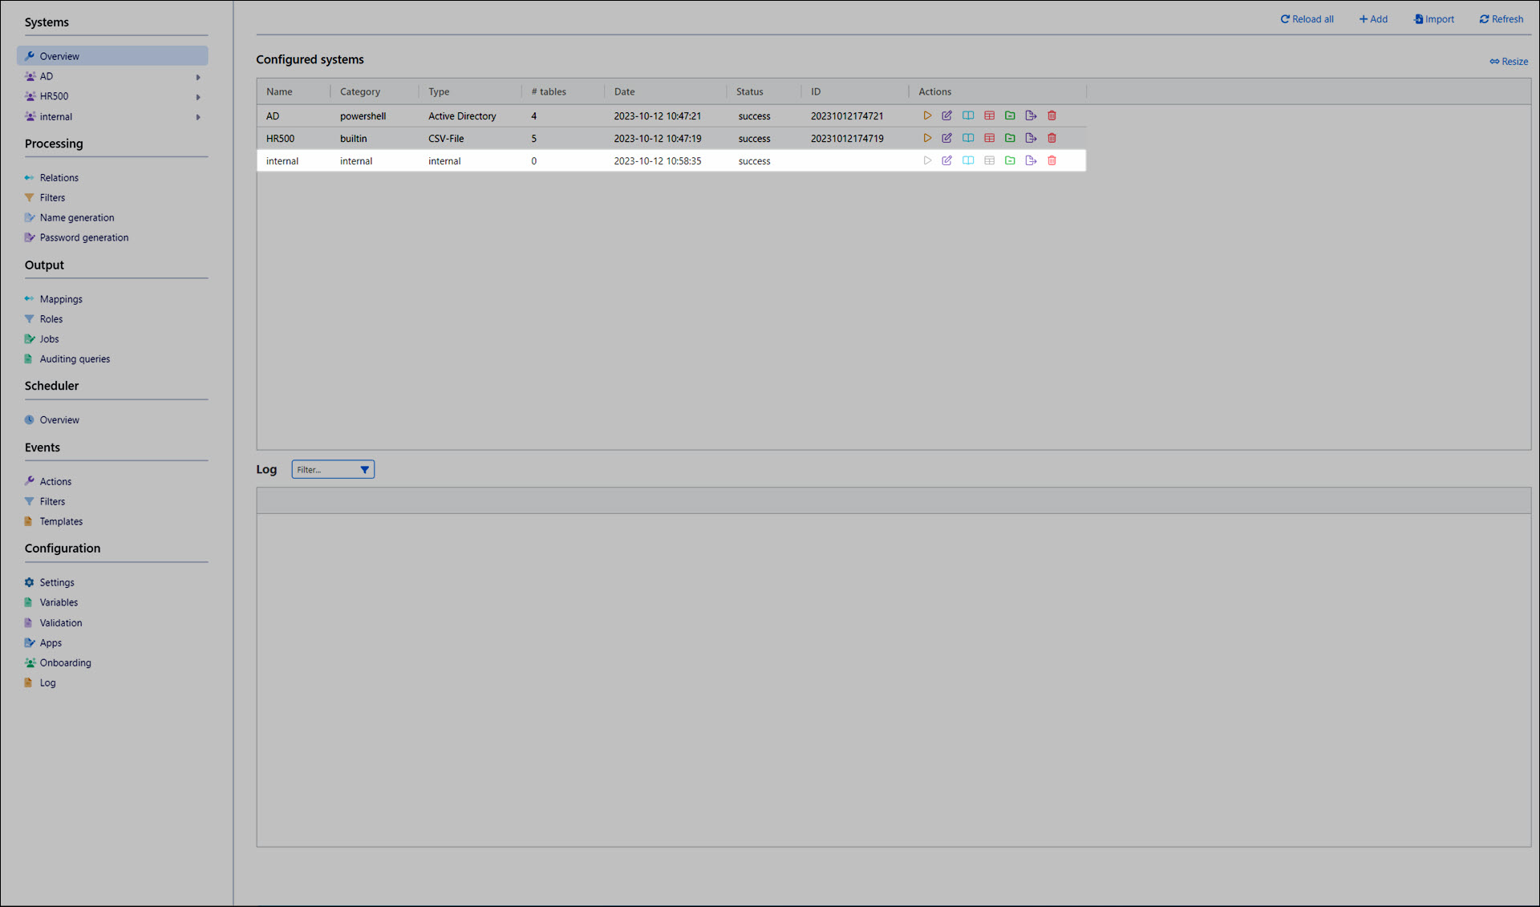
Task: Export the AD system with export icon
Action: click(x=1031, y=116)
